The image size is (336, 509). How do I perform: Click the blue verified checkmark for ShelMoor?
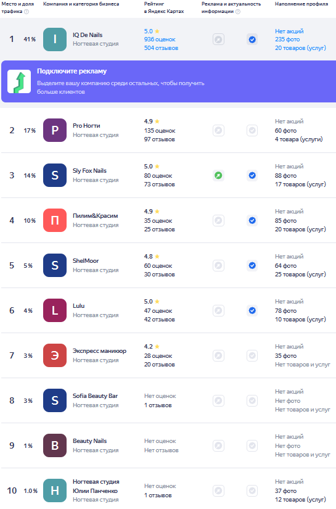(252, 265)
